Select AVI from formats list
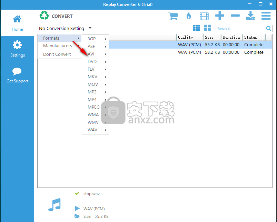The height and width of the screenshot is (222, 277). coord(96,54)
